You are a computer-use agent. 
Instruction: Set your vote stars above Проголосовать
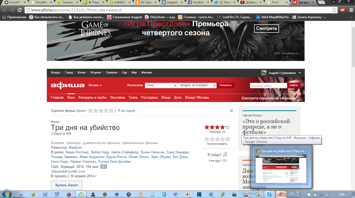(x=217, y=139)
